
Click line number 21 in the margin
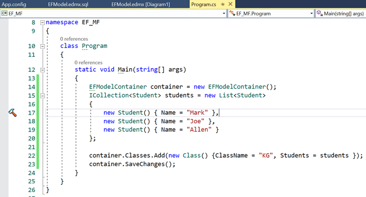pos(31,147)
